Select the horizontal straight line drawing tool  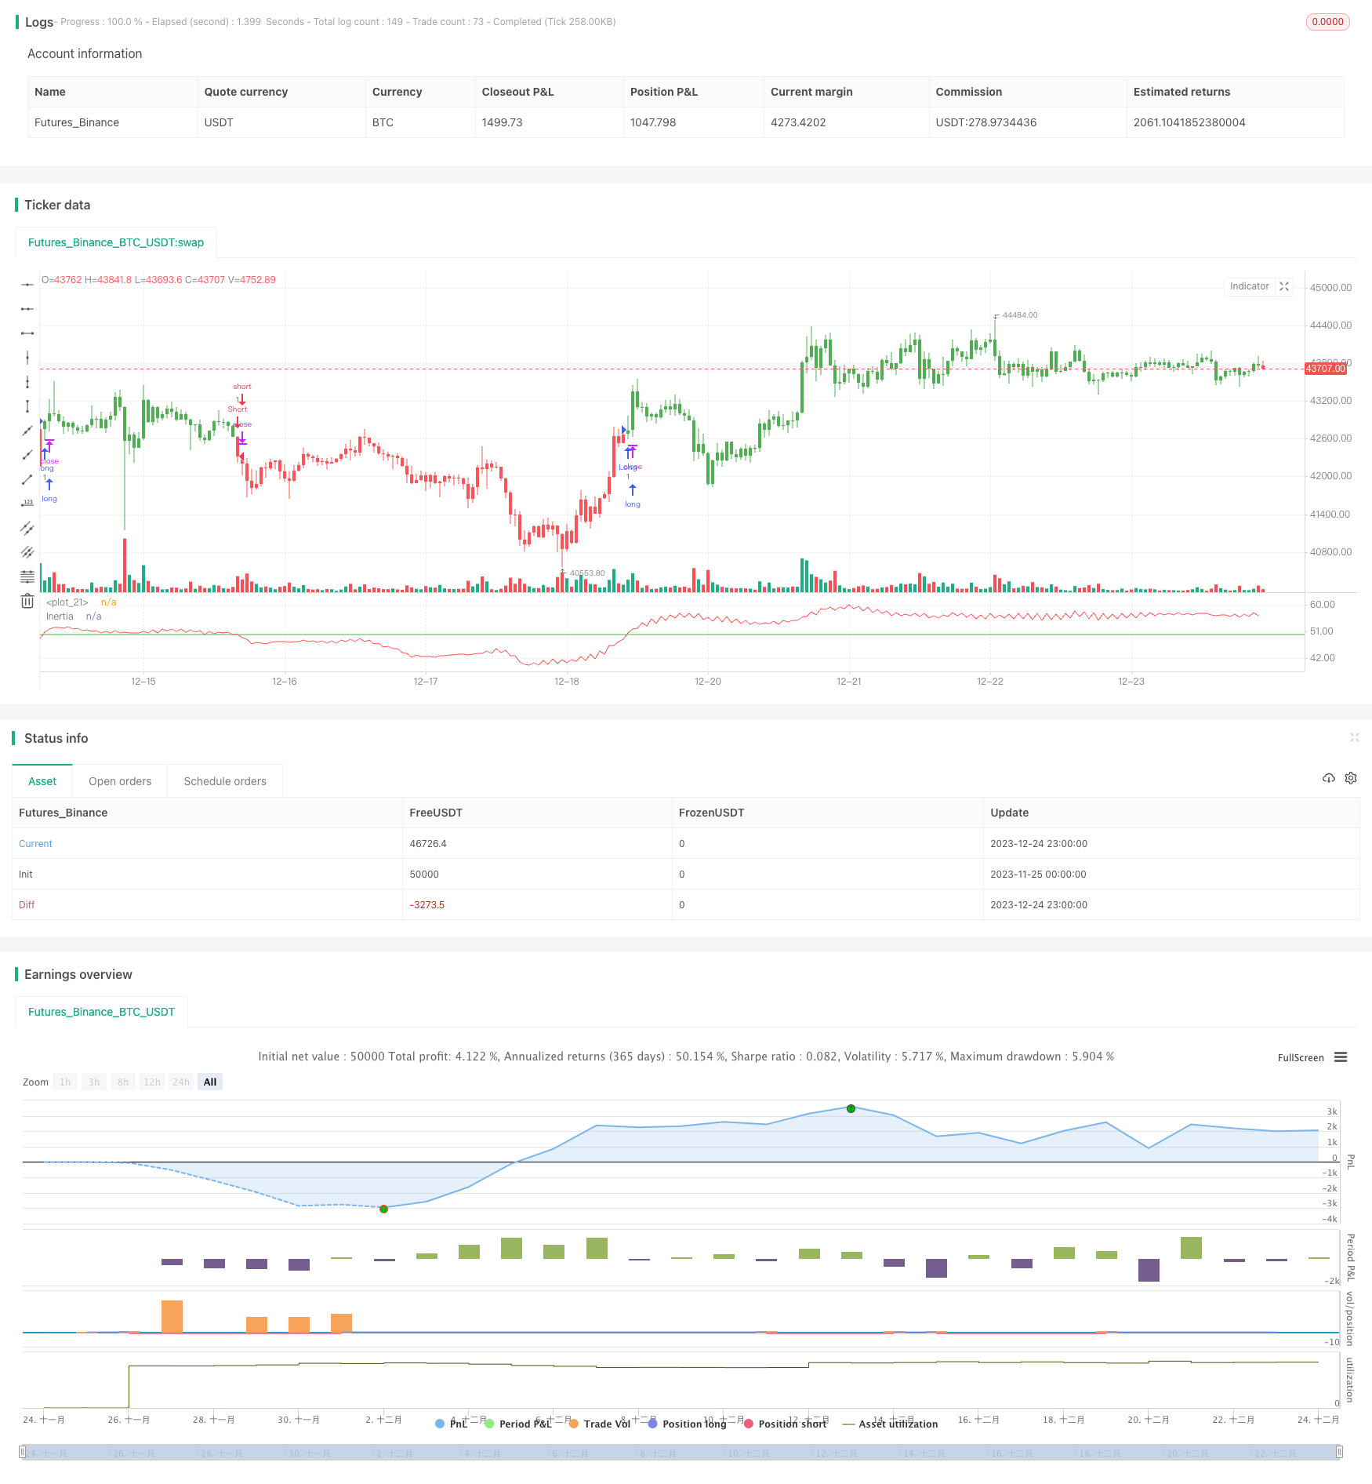27,285
